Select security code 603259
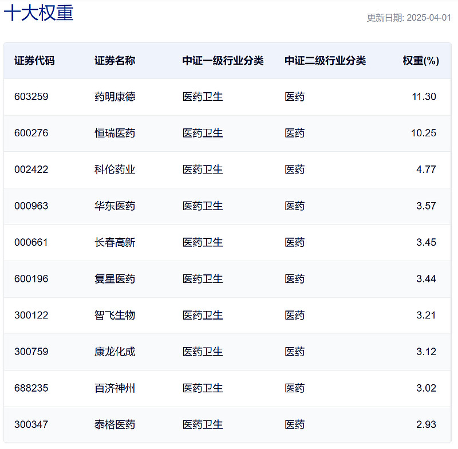 tap(31, 97)
